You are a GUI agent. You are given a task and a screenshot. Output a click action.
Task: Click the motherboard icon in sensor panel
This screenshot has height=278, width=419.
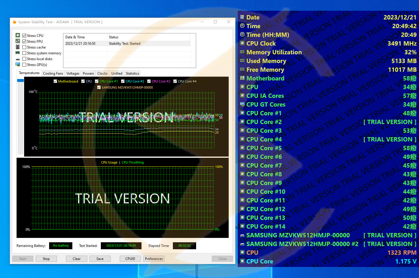(242, 78)
